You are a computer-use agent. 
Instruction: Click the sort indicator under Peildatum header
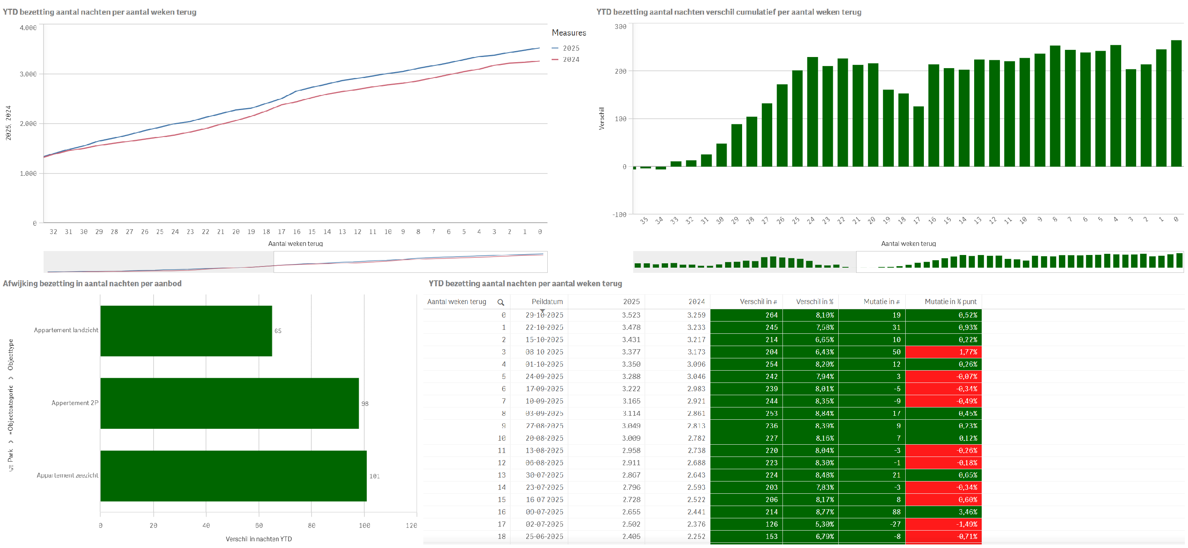point(543,310)
